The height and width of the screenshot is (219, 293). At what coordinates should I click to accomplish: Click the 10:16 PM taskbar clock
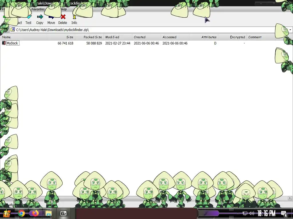point(266,213)
